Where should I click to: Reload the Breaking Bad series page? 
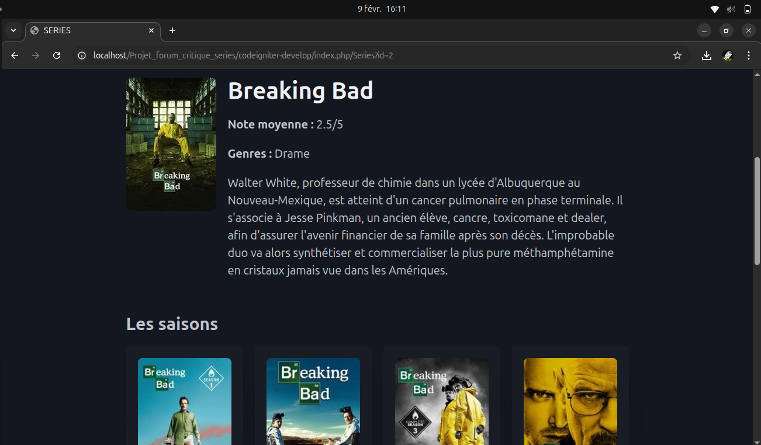click(x=57, y=55)
